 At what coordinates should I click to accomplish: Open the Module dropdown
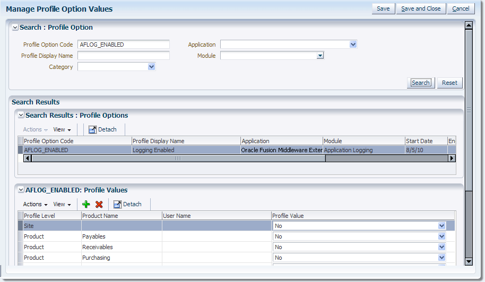click(320, 56)
